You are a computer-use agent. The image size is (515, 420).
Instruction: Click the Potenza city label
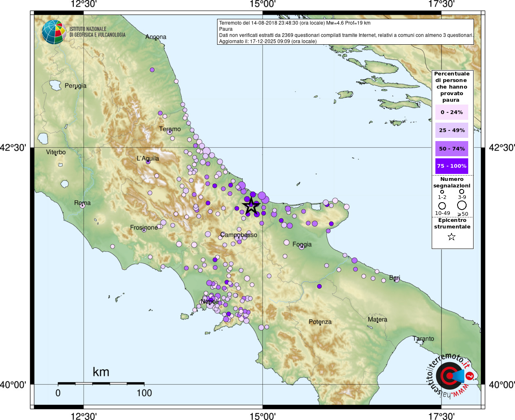[x=320, y=322]
